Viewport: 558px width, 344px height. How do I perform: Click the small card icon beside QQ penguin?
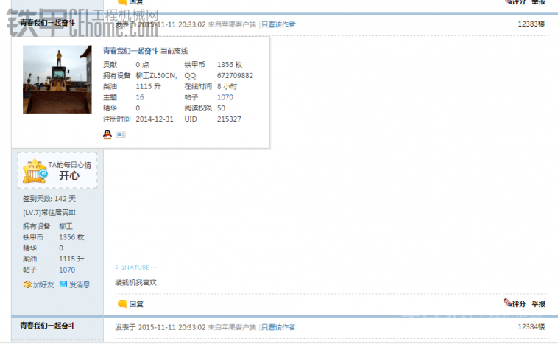(121, 135)
